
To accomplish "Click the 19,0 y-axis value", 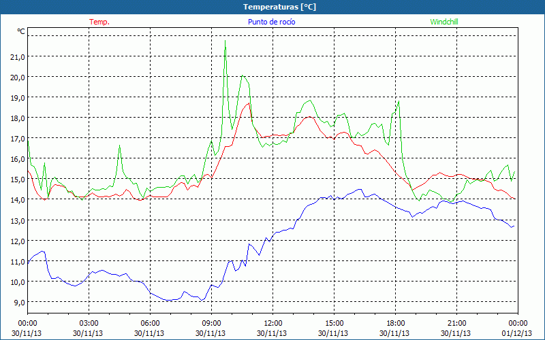I will coord(18,98).
